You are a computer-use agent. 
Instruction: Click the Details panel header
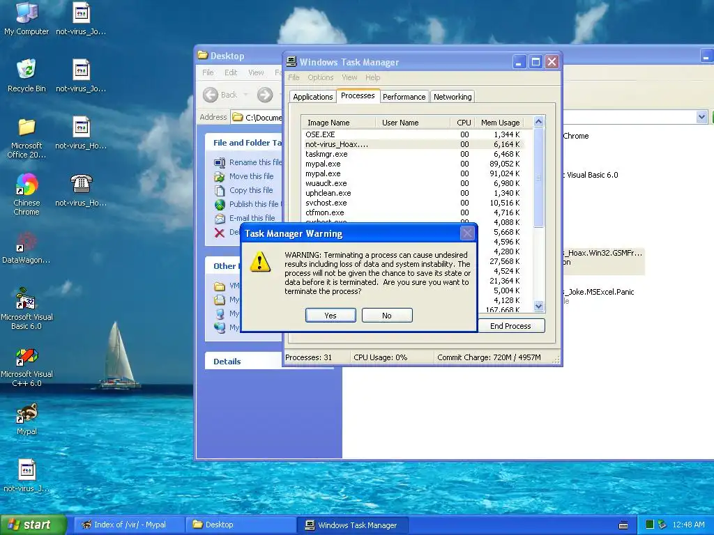(268, 362)
